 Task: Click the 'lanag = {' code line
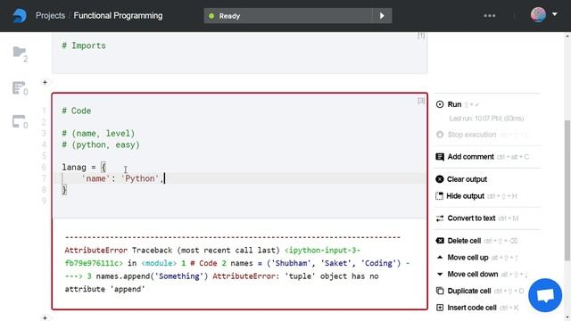coord(84,168)
